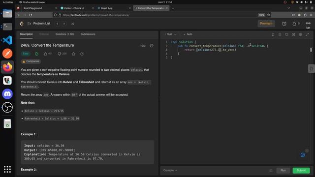This screenshot has height=177, width=315.
Task: Open the chat feedback bubble icon
Action: 303,155
